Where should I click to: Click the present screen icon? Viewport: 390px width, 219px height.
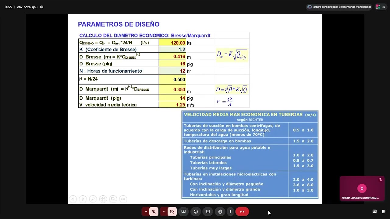point(183,212)
